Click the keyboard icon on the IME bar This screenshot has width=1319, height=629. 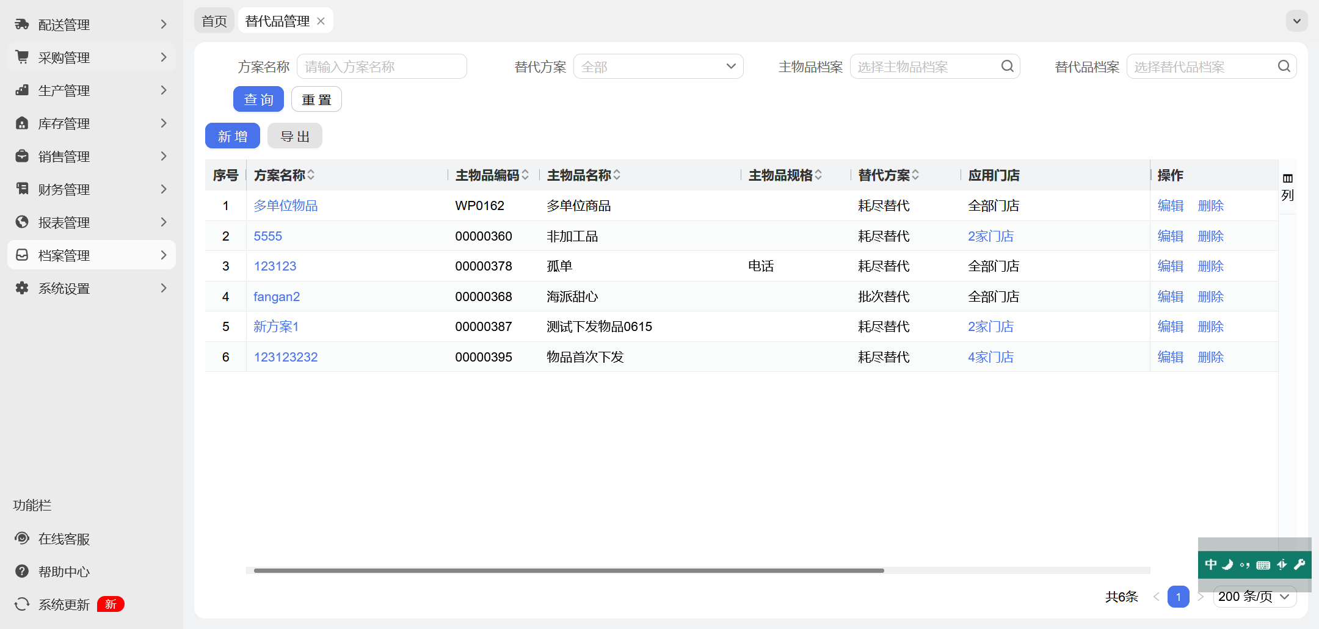[x=1263, y=565]
